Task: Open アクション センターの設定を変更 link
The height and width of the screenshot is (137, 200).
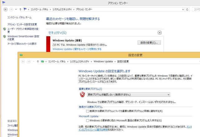Action: point(22,24)
